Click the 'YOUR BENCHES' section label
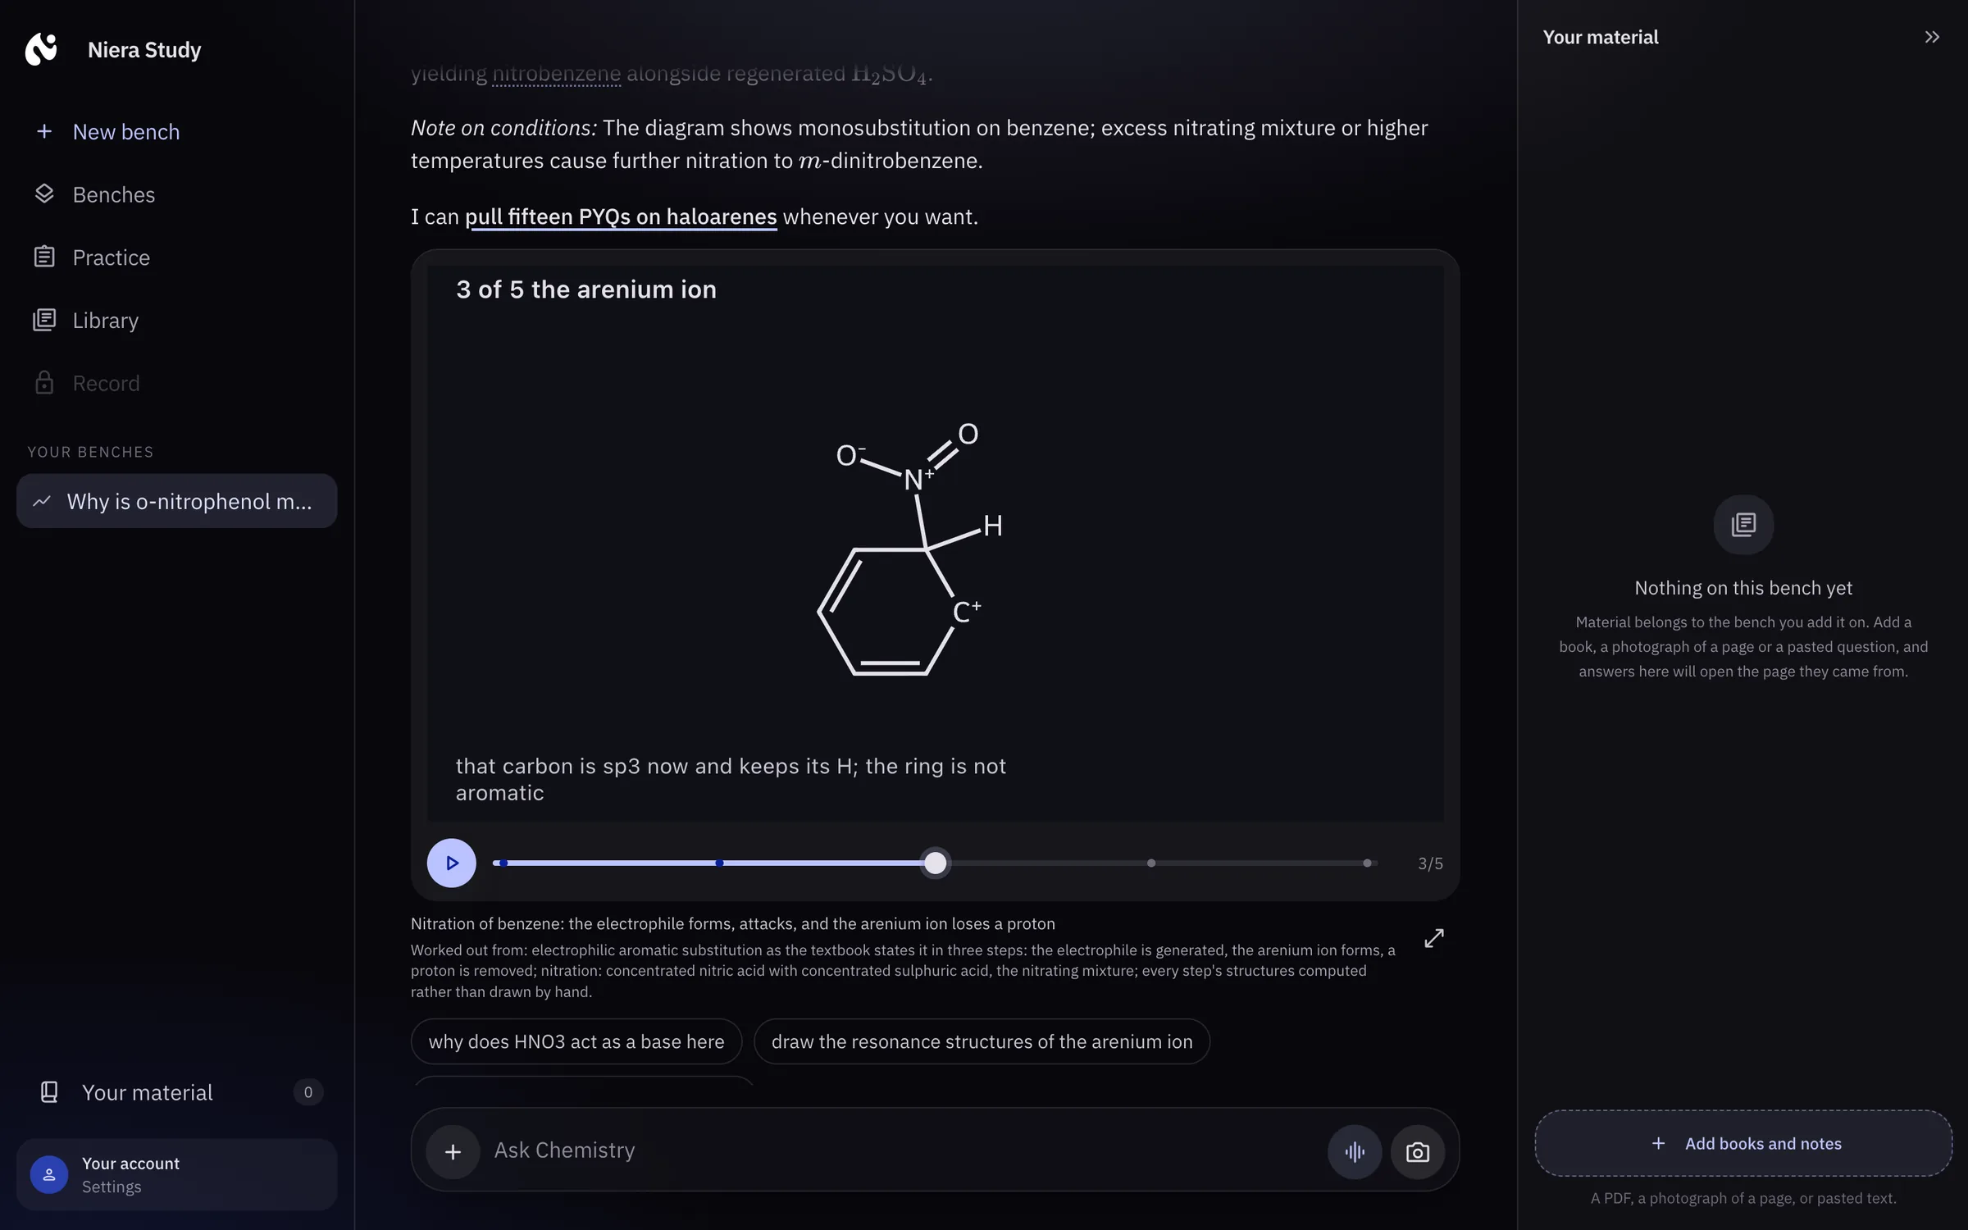 pos(90,452)
